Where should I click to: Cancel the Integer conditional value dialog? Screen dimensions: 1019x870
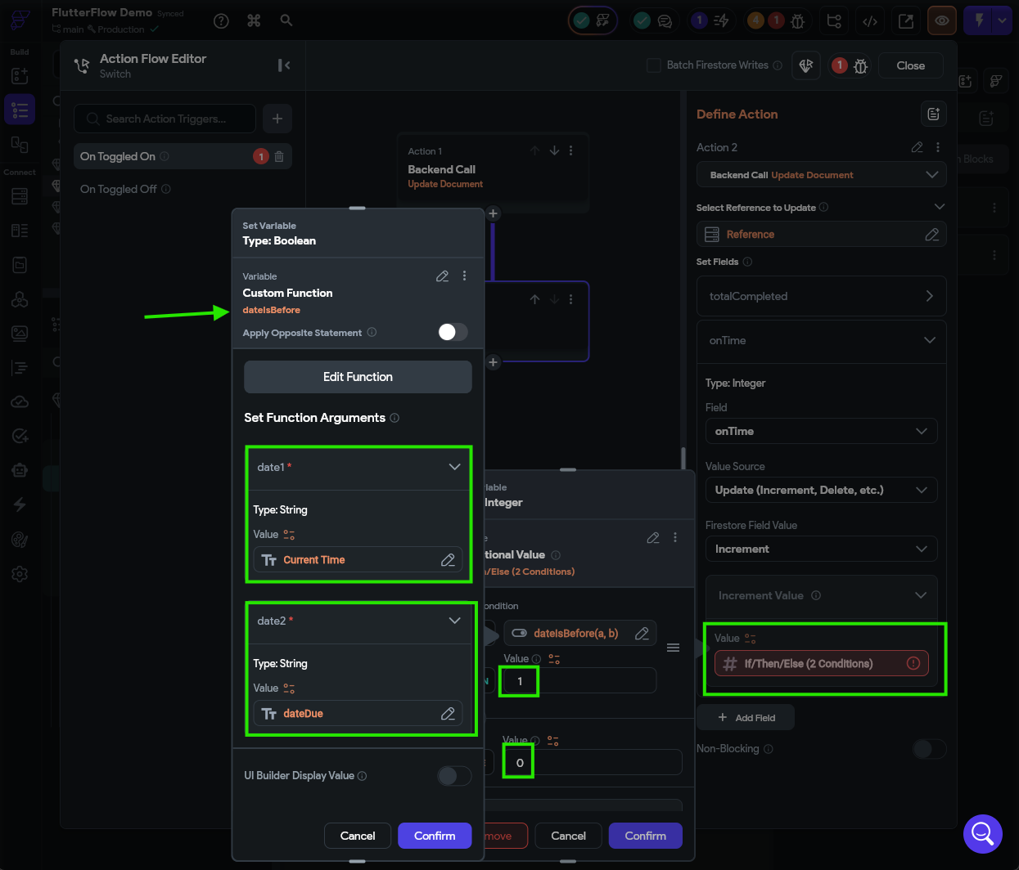568,836
